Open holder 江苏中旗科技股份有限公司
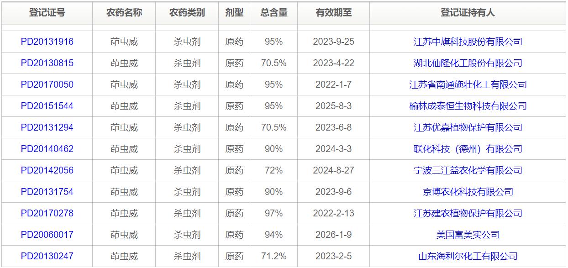568x268 pixels. click(x=468, y=42)
